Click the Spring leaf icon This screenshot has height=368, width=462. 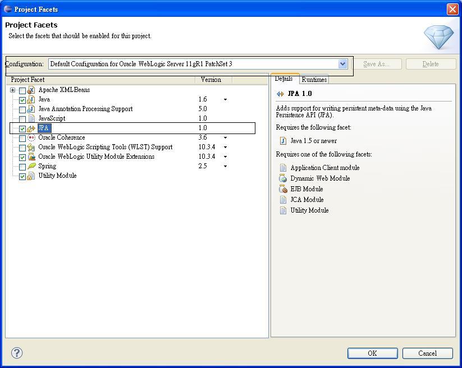(x=31, y=166)
